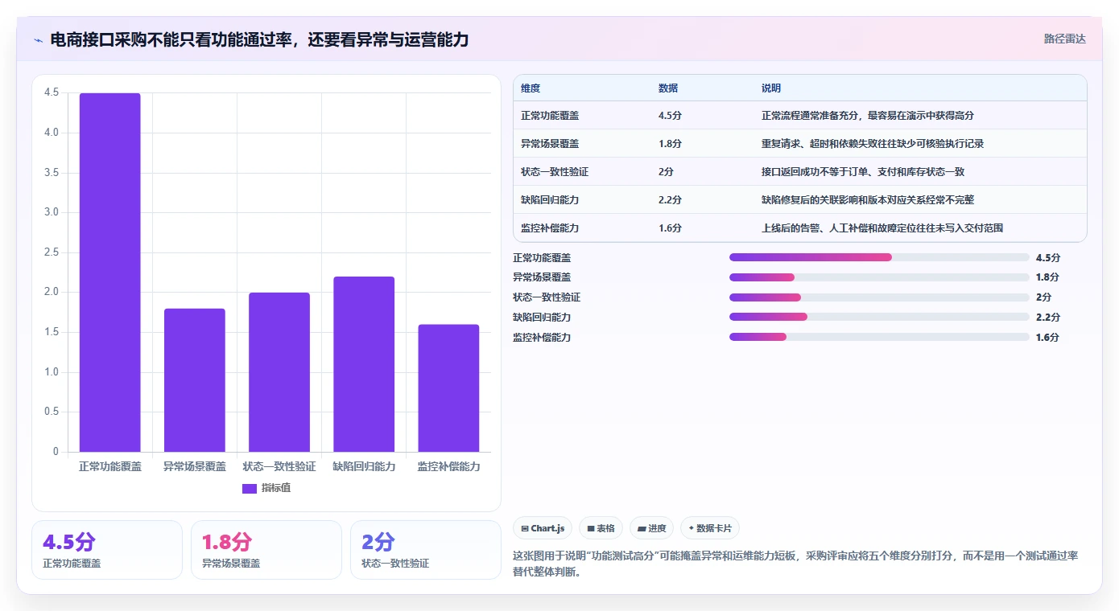Click the 4.5 y-axis tick label
Screen dimensions: 1119x611
pyautogui.click(x=52, y=92)
